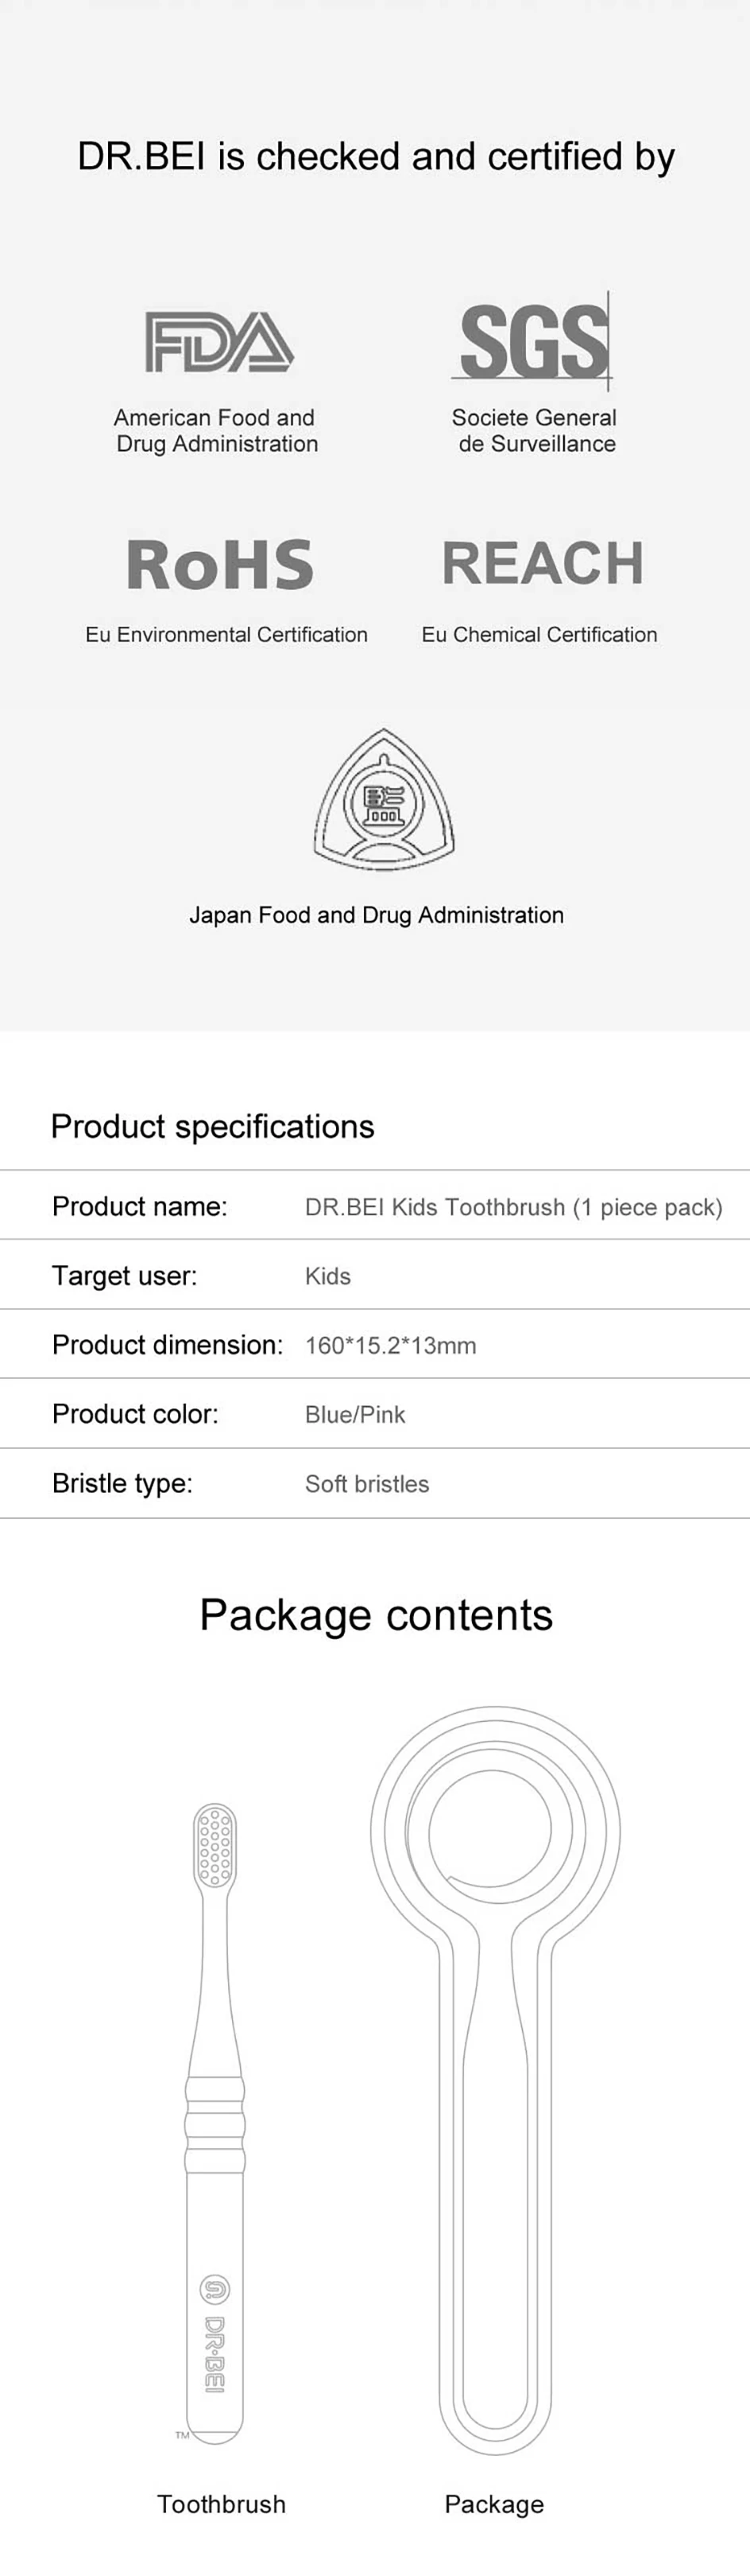Click the "Soft bristles" bristle type value
750x2576 pixels.
coord(366,1484)
